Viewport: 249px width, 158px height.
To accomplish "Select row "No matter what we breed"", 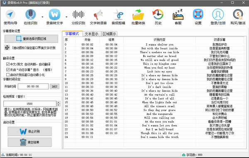I will (154, 56).
